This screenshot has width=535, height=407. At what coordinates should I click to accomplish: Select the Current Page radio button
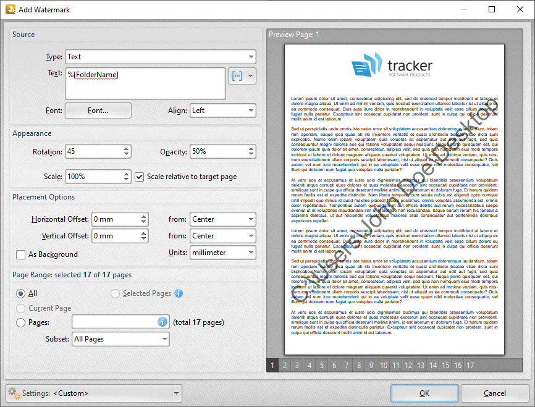point(20,308)
